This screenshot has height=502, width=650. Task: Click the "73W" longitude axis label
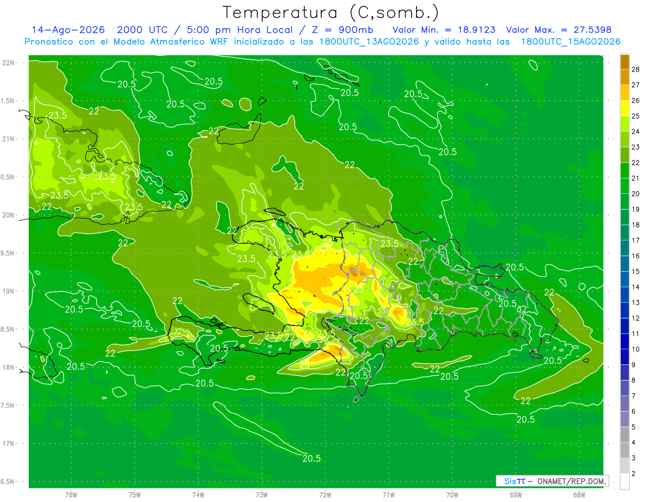pos(262,494)
